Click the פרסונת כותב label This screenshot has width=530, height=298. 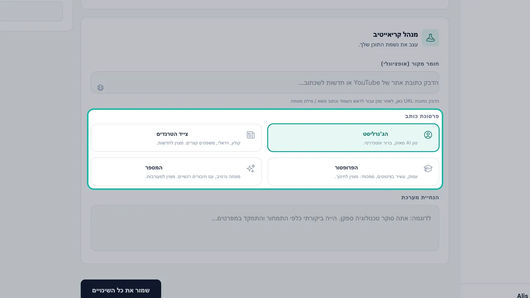pos(422,117)
